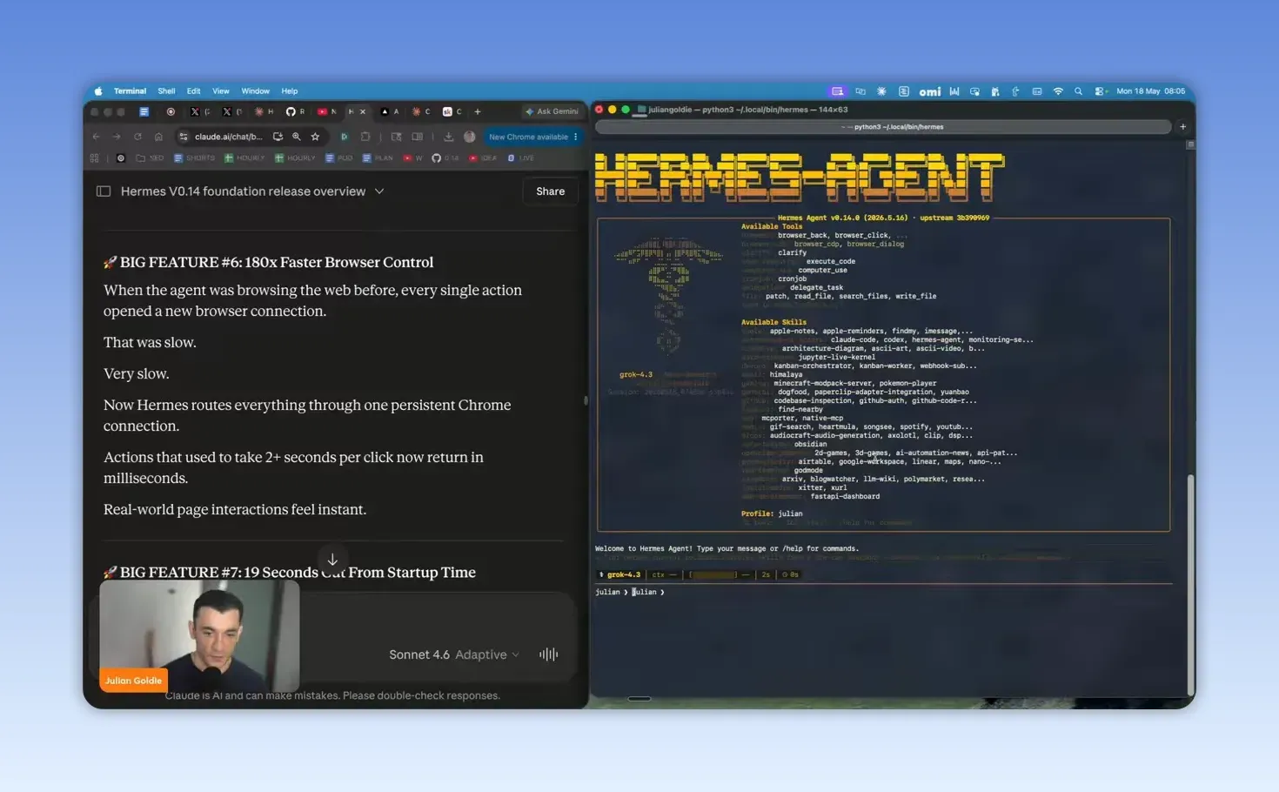Open the Chrome profile avatar
Viewport: 1279px width, 792px height.
click(x=470, y=137)
